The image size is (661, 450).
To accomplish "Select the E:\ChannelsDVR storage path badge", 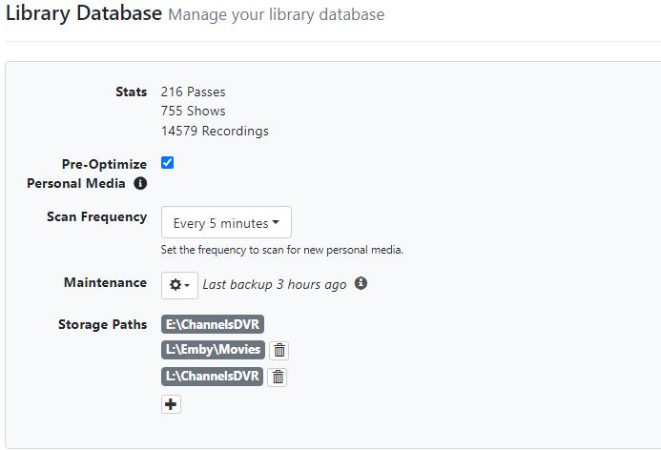I will (x=213, y=324).
